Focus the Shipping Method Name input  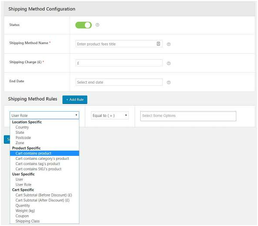[119, 44]
